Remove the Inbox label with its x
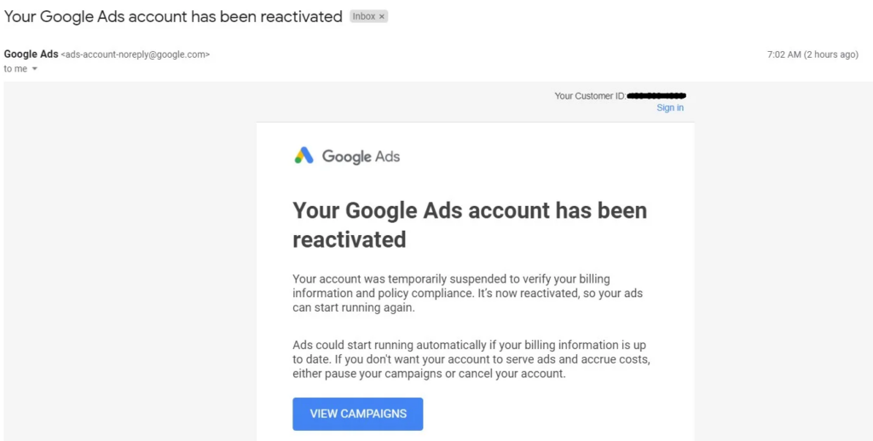 pos(382,17)
